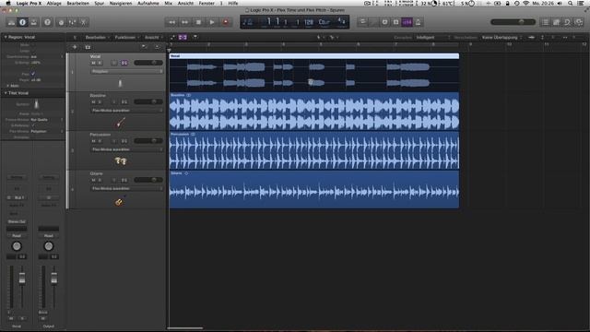The image size is (590, 332).
Task: Toggle the purple Count-in button
Action: (407, 22)
